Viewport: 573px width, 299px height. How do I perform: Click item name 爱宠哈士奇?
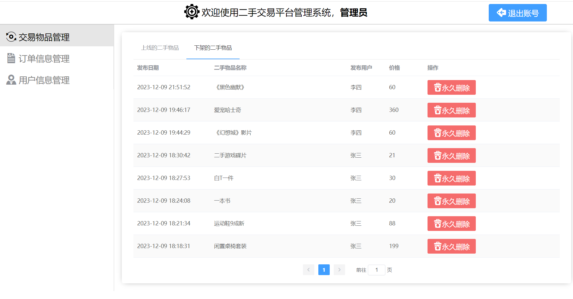[x=228, y=110]
